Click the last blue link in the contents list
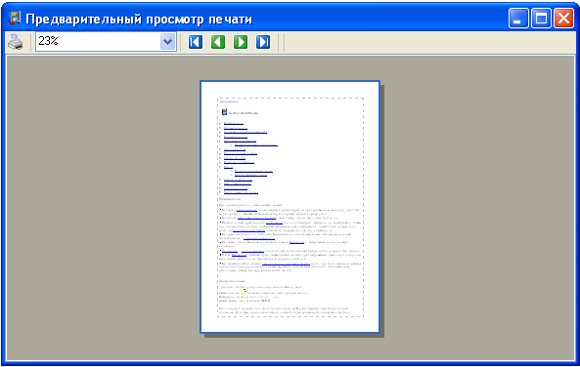The image size is (580, 367). tap(241, 192)
